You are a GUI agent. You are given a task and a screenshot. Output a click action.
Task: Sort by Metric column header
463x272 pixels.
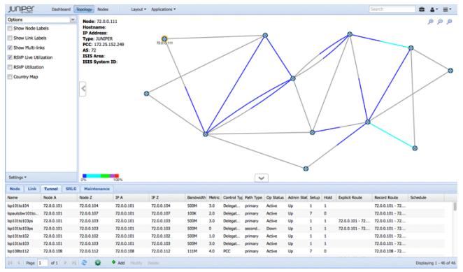tap(214, 198)
